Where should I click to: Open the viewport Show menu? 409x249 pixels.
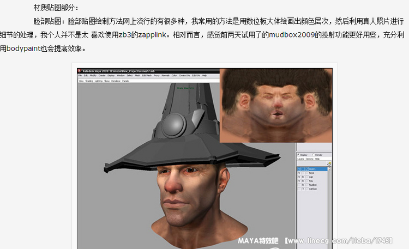coord(107,81)
